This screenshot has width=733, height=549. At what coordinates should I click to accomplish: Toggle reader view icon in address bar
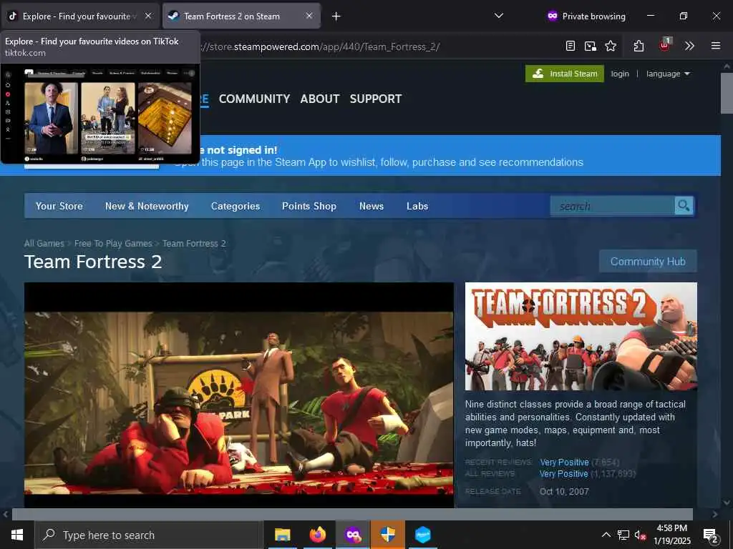point(571,46)
